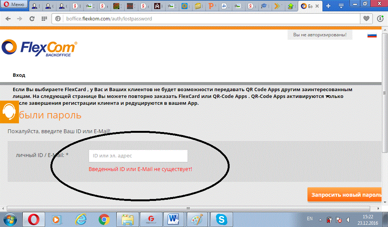Open Opera Speed Dial grid
This screenshot has width=388, height=227.
pos(44,19)
